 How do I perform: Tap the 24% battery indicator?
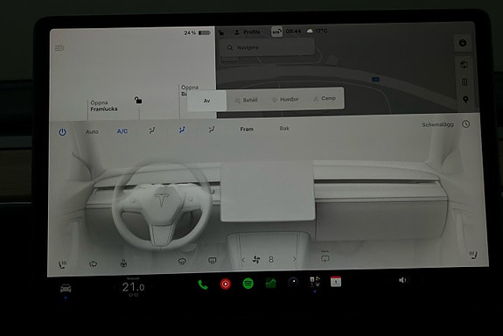pos(198,32)
